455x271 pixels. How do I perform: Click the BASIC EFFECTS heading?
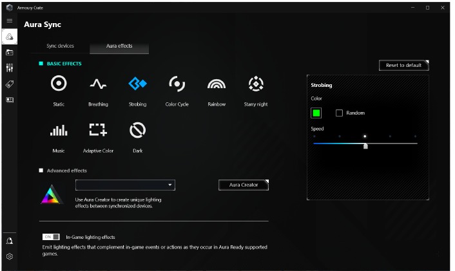(64, 64)
